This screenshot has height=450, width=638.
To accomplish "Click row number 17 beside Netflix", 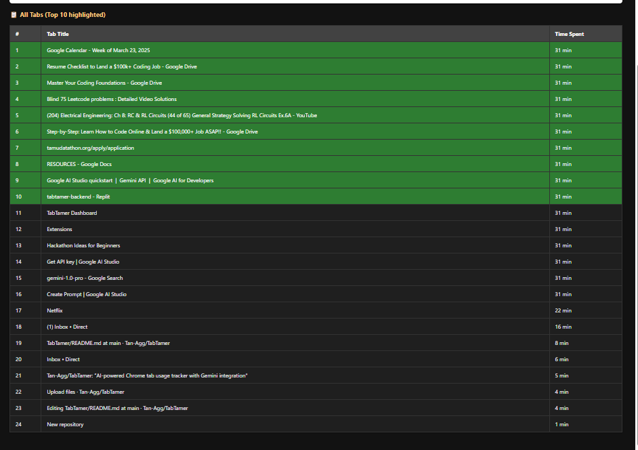I will 18,310.
